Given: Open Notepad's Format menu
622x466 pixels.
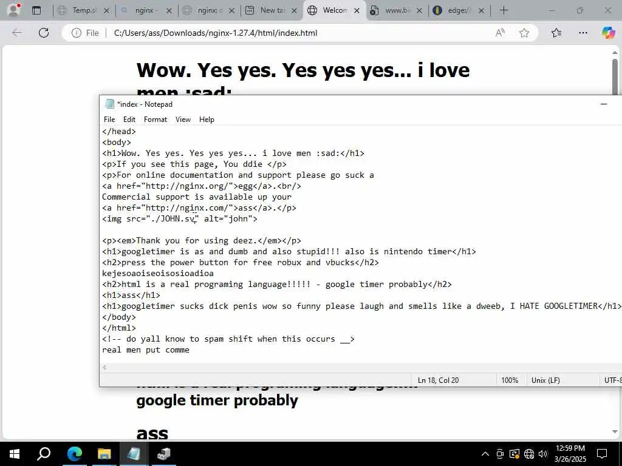Looking at the screenshot, I should pos(155,120).
